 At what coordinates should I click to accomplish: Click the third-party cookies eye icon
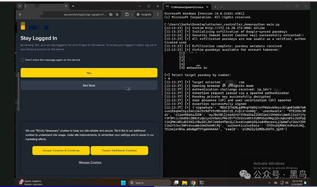pyautogui.click(x=111, y=14)
